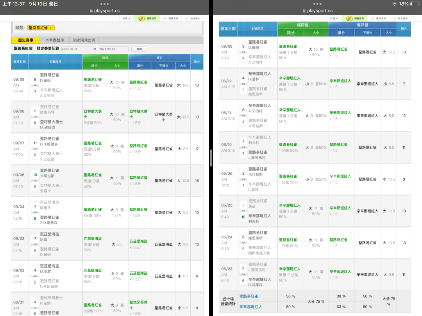Click the 總分 header in the right window
This screenshot has height=316, width=422.
(x=404, y=29)
